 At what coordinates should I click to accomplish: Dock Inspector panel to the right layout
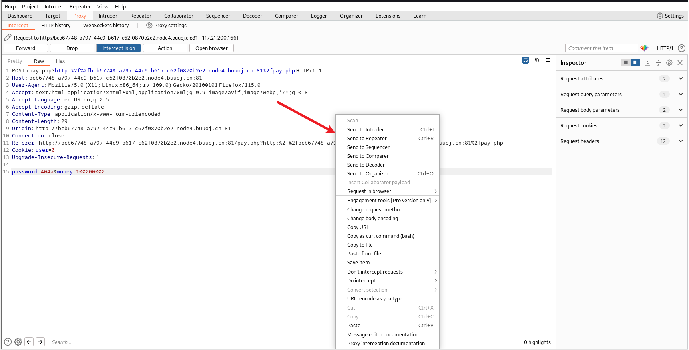635,62
